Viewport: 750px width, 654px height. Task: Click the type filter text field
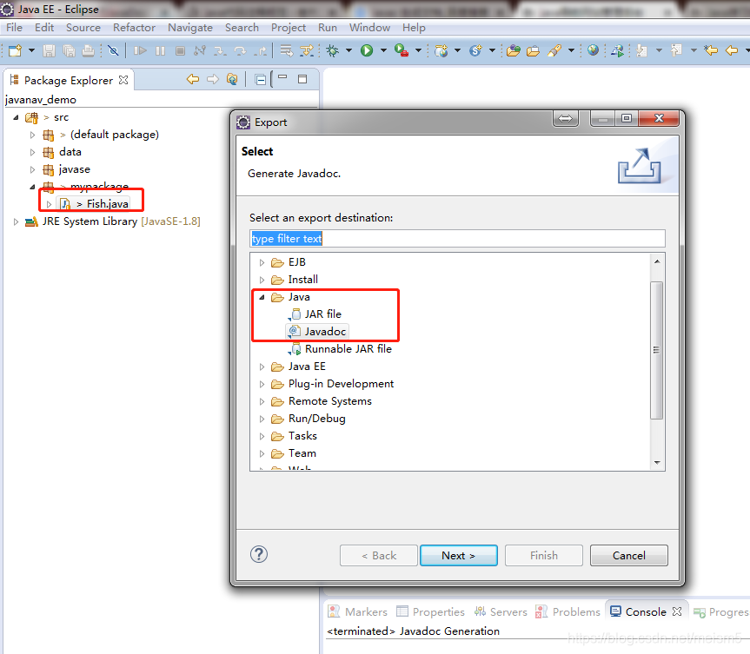[x=457, y=239]
